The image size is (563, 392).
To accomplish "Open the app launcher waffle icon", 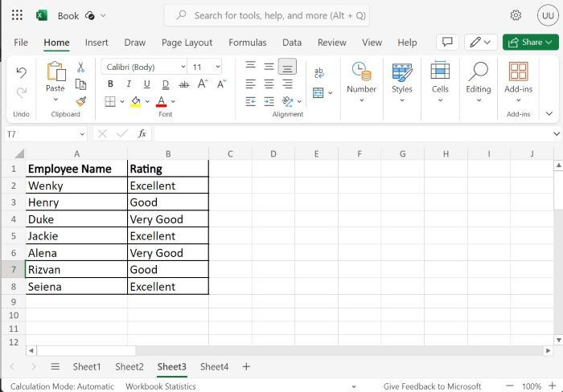I will pos(17,15).
